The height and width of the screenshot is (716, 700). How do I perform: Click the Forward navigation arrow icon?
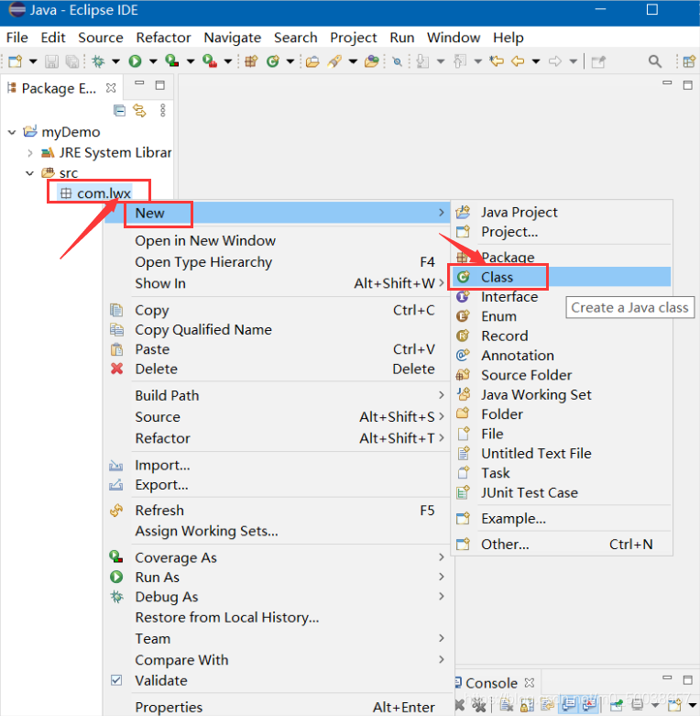pyautogui.click(x=555, y=61)
